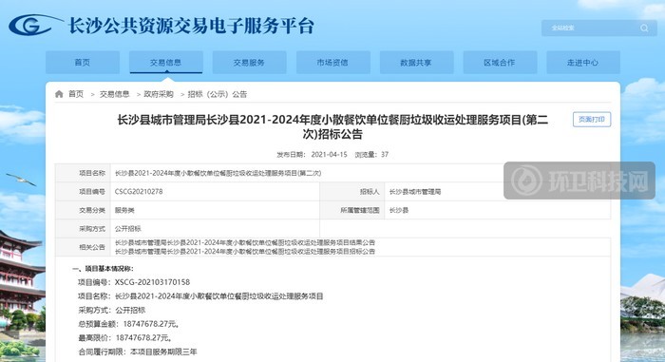The width and height of the screenshot is (665, 362).
Task: Click the 最高限价 18747678.27元 line
Action: (x=125, y=338)
